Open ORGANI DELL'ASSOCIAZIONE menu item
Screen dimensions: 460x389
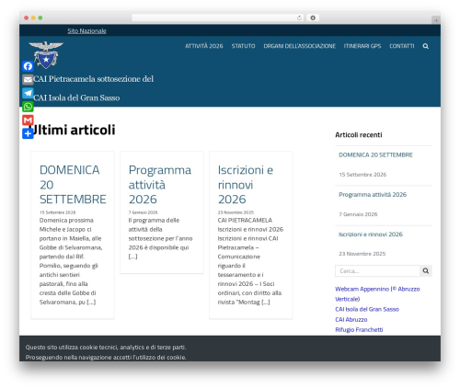pyautogui.click(x=300, y=46)
